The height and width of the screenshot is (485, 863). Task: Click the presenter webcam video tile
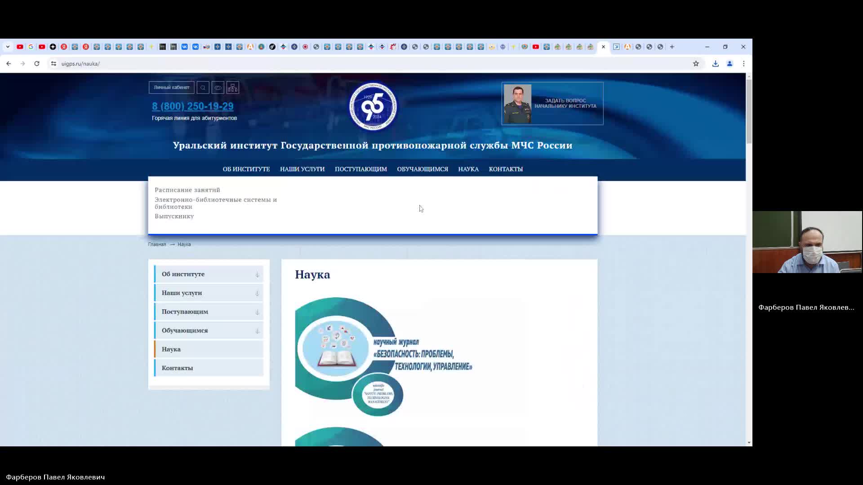click(807, 242)
